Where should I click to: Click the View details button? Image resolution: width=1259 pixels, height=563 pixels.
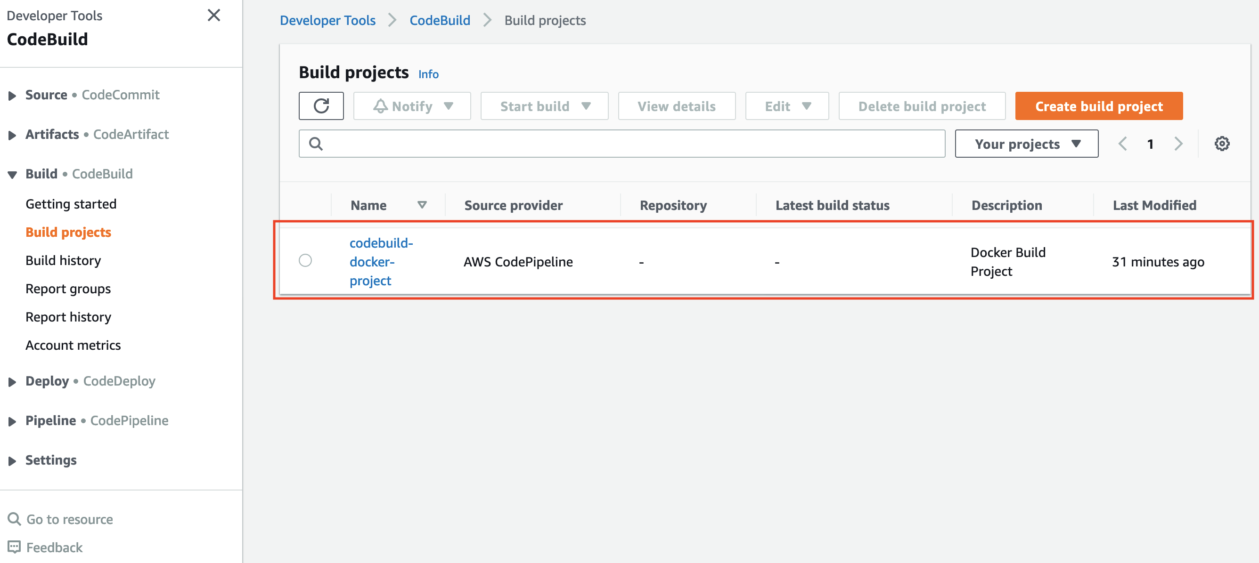click(x=677, y=106)
